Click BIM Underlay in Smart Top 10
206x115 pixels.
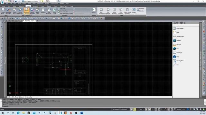pyautogui.click(x=179, y=28)
